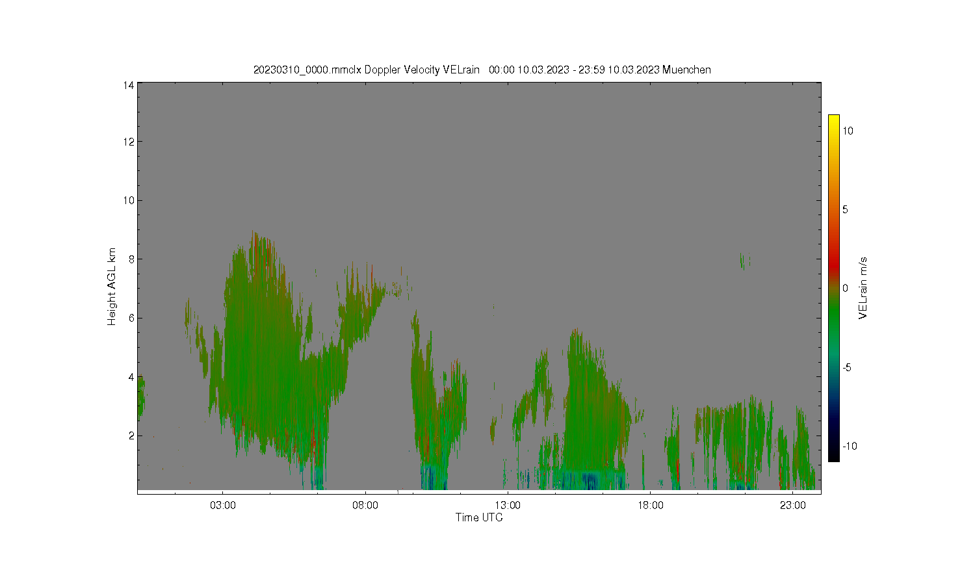The image size is (975, 585).
Task: Click the 18:00 time tick label
Action: click(650, 505)
